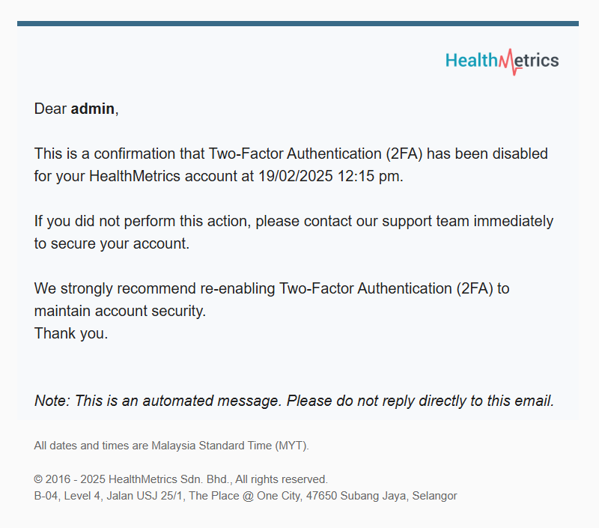599x528 pixels.
Task: Click the red heartbeat M in logo
Action: [510, 61]
